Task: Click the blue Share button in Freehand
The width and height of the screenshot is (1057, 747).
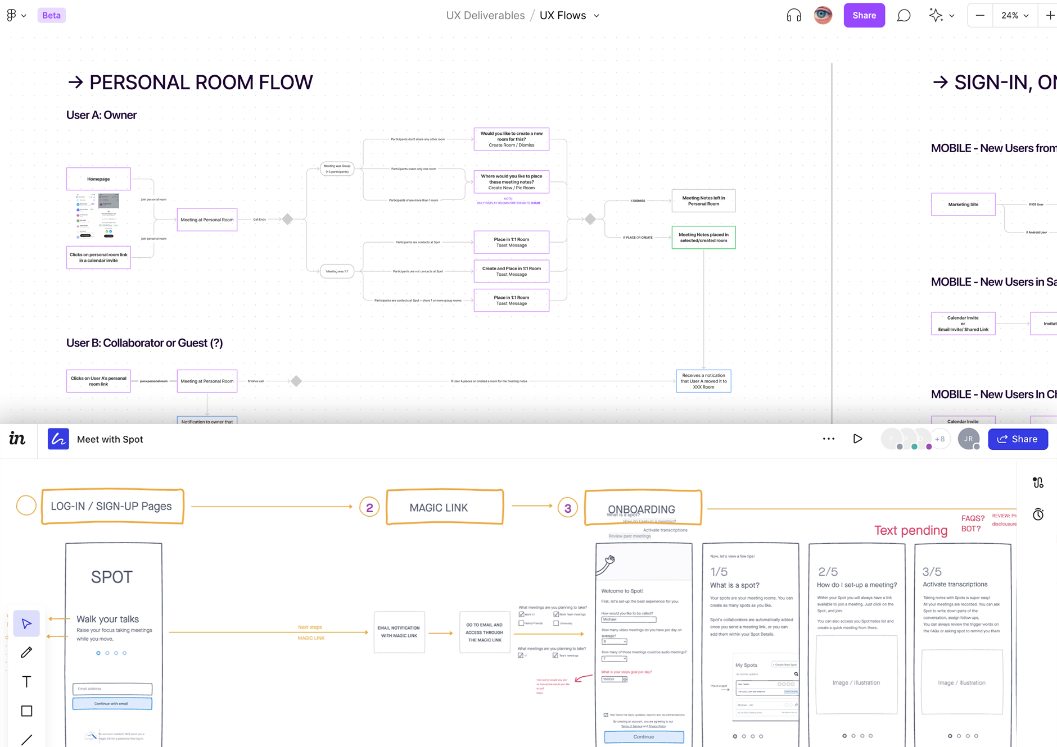Action: [x=1018, y=439]
